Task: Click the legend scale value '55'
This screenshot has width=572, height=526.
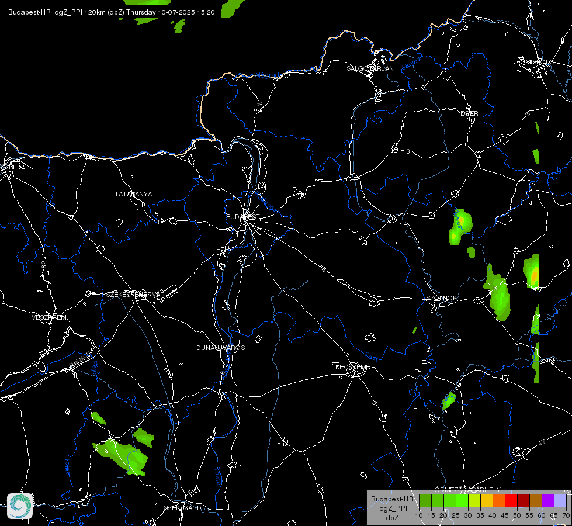Action: tap(529, 516)
